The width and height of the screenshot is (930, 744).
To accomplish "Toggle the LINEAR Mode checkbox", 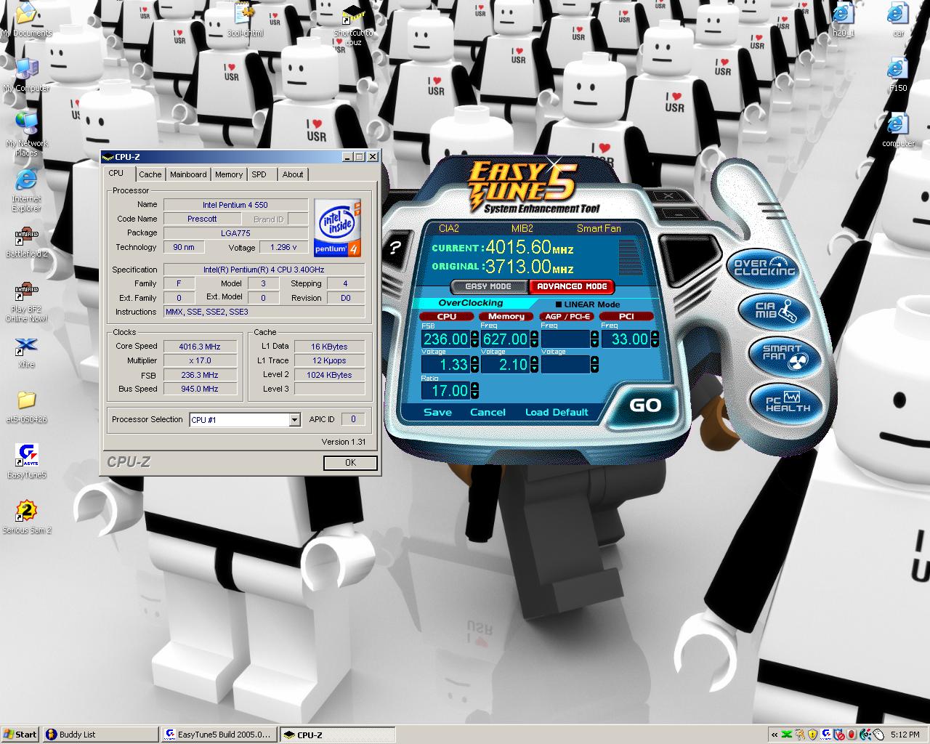I will click(559, 304).
